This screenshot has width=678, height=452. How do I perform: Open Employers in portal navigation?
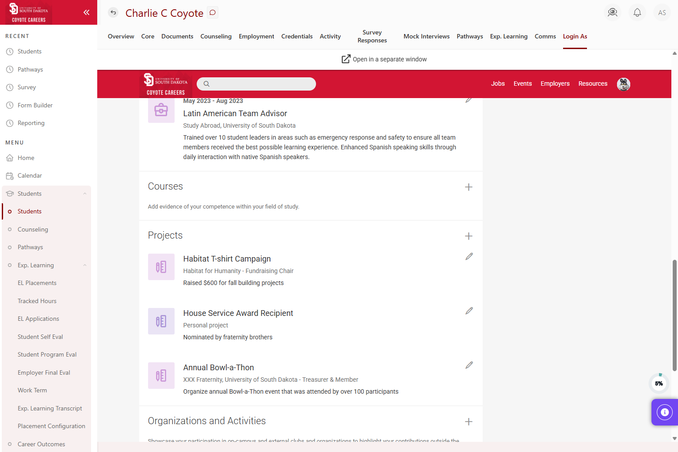(x=555, y=84)
